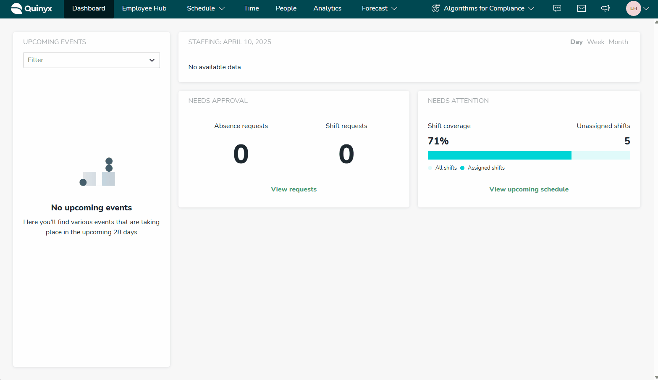The height and width of the screenshot is (380, 658).
Task: Switch staffing view to Month
Action: (x=618, y=42)
